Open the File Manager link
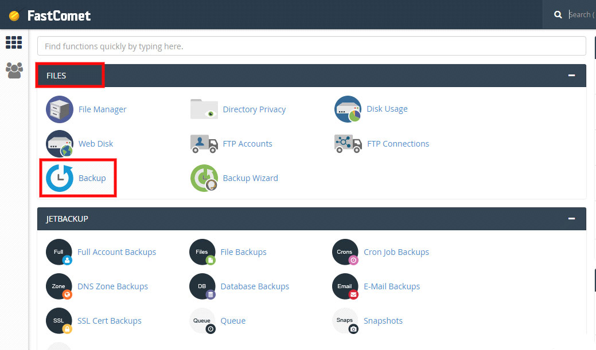This screenshot has width=596, height=350. (x=102, y=109)
